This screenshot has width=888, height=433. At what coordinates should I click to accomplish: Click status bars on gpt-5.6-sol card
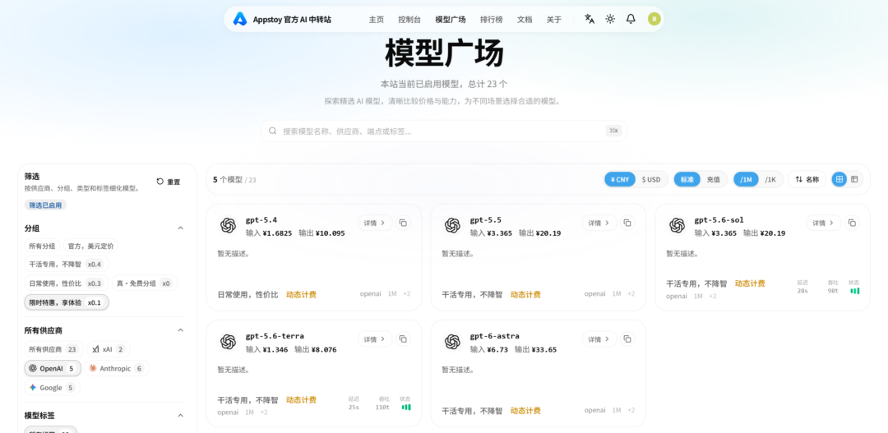pos(854,291)
